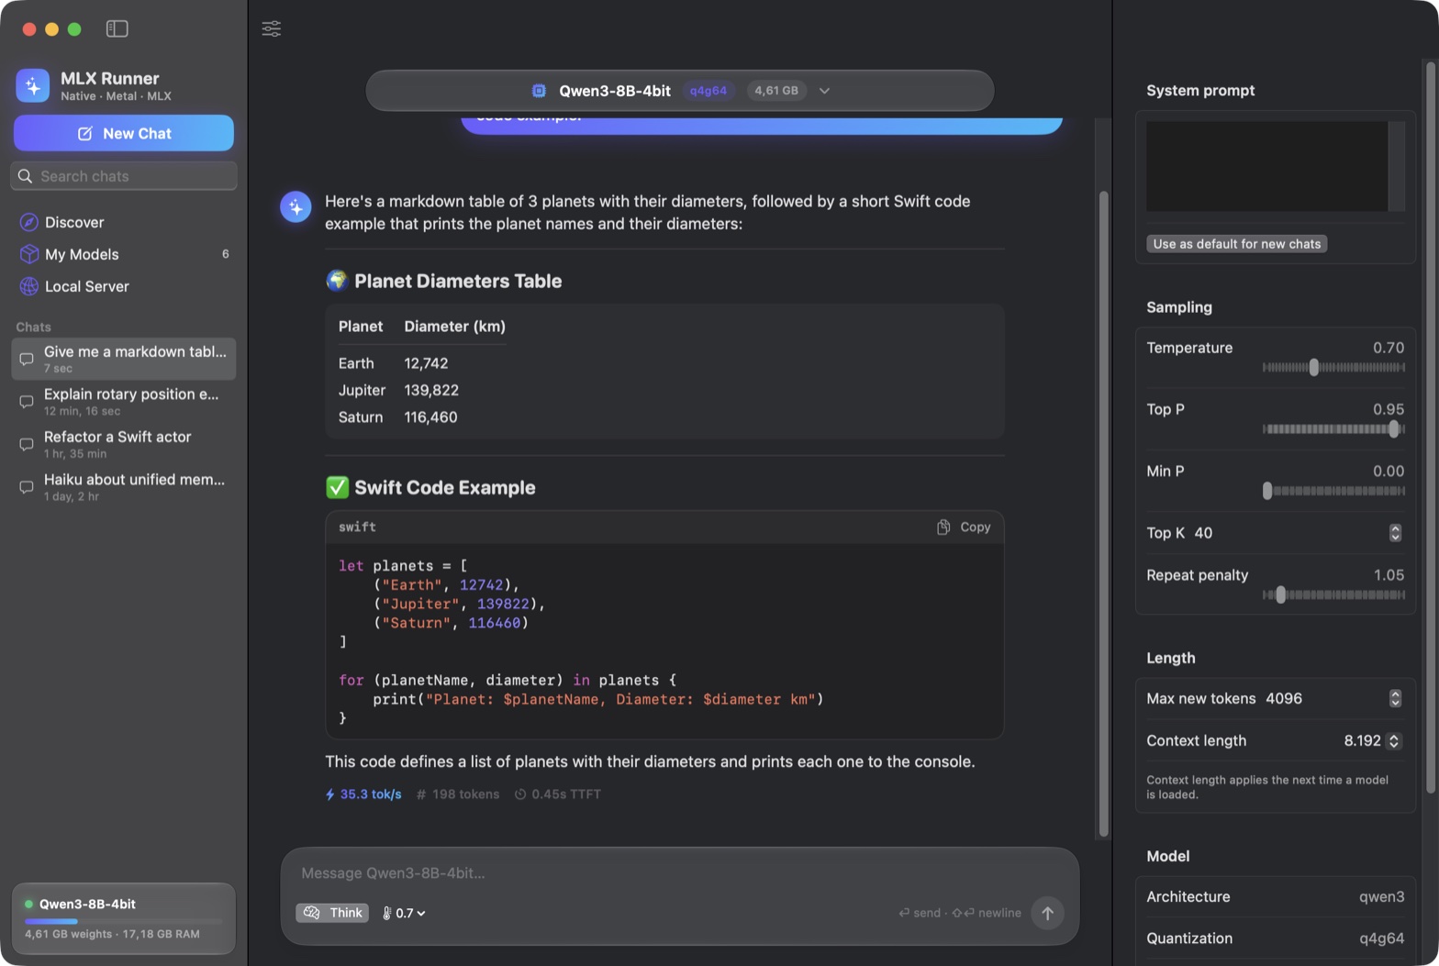Open the settings sliders icon
Screen dimensions: 1439x966
pos(272,28)
